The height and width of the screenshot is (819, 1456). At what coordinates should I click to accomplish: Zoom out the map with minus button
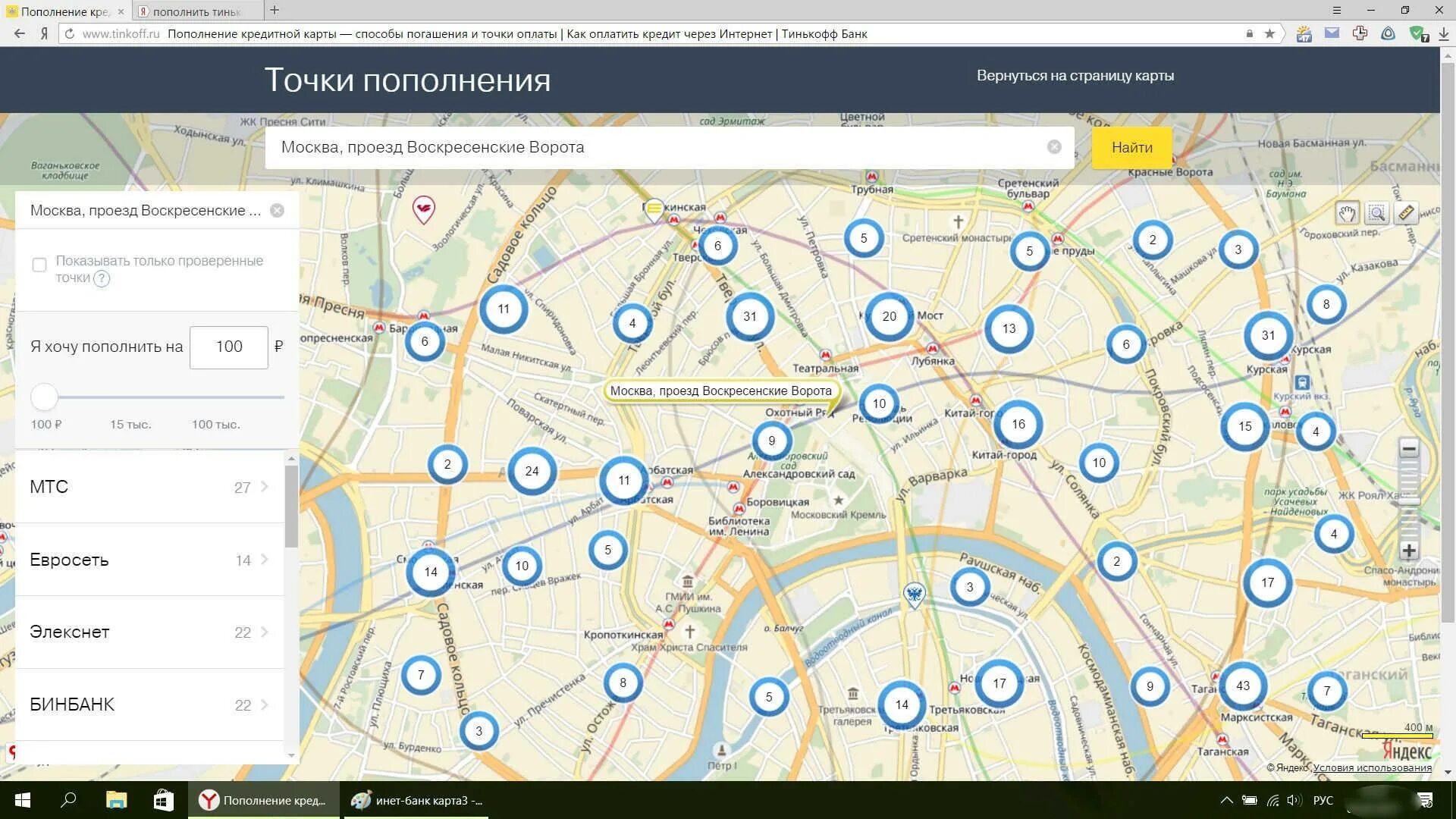click(1409, 449)
